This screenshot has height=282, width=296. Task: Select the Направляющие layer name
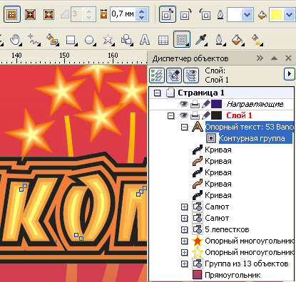[255, 104]
